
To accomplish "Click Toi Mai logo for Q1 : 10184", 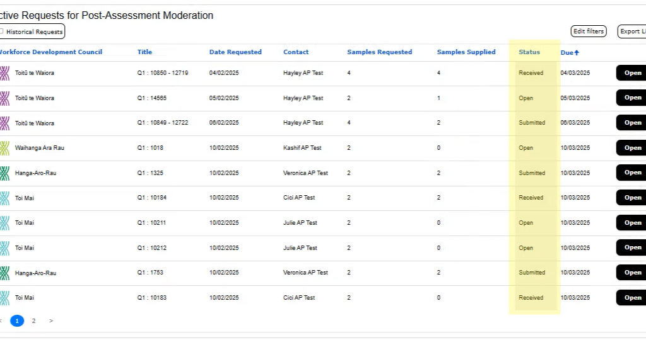I will tap(4, 198).
